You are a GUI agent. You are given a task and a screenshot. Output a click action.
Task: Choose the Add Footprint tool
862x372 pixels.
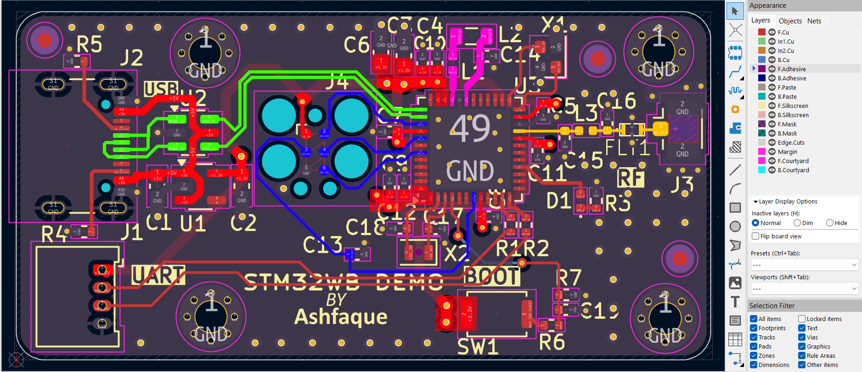735,52
